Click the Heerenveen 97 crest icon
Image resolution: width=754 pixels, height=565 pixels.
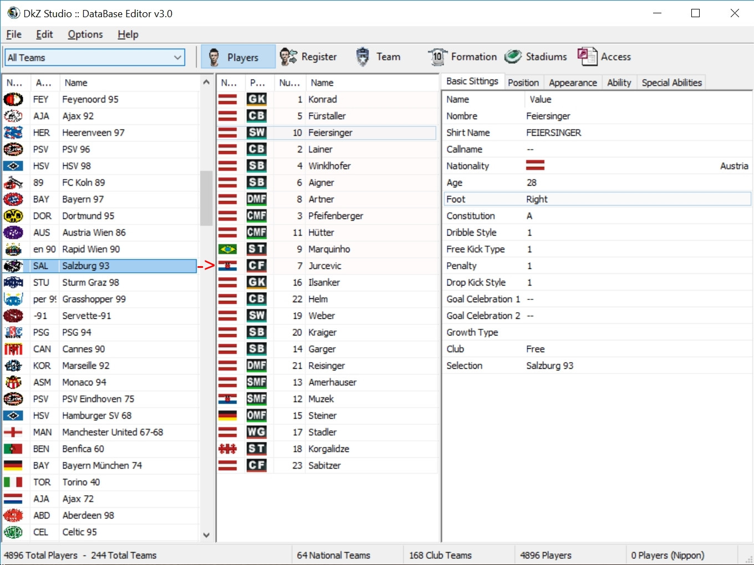click(x=13, y=133)
